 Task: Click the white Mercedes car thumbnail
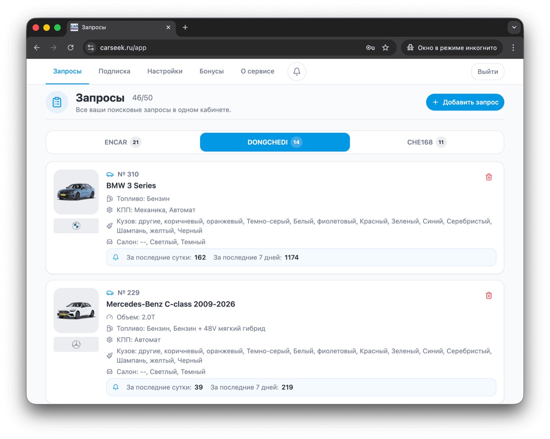click(76, 311)
